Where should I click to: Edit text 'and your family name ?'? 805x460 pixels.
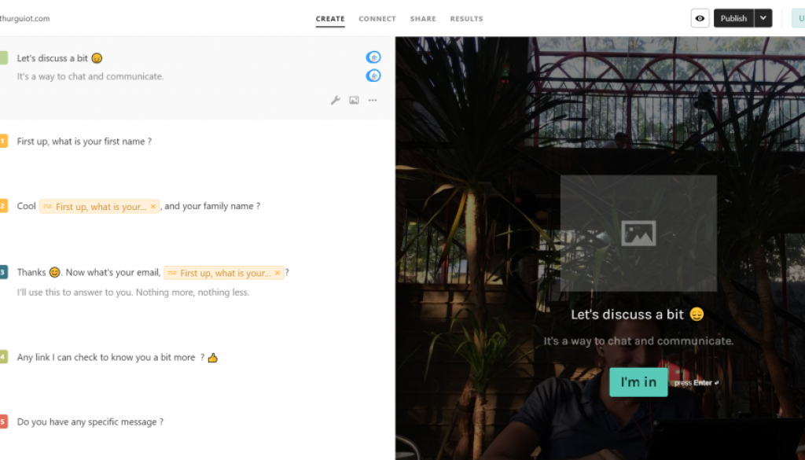(x=212, y=206)
